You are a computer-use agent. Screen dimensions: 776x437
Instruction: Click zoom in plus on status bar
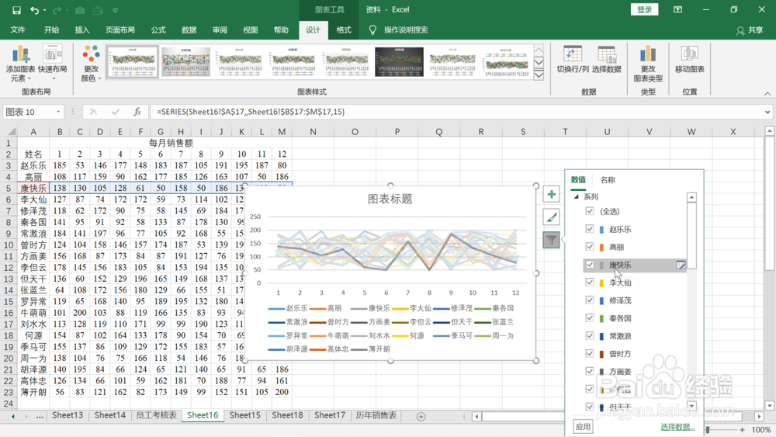pyautogui.click(x=742, y=430)
